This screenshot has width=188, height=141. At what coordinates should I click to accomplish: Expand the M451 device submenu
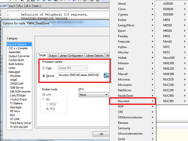(x=171, y=36)
